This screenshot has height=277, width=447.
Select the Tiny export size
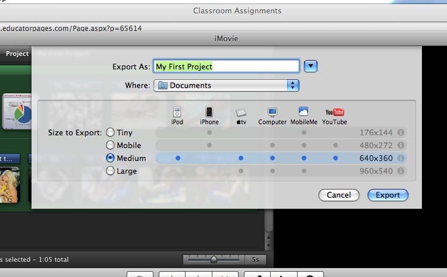tap(110, 132)
